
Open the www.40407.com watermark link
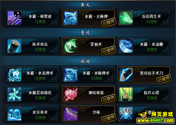click(155, 121)
